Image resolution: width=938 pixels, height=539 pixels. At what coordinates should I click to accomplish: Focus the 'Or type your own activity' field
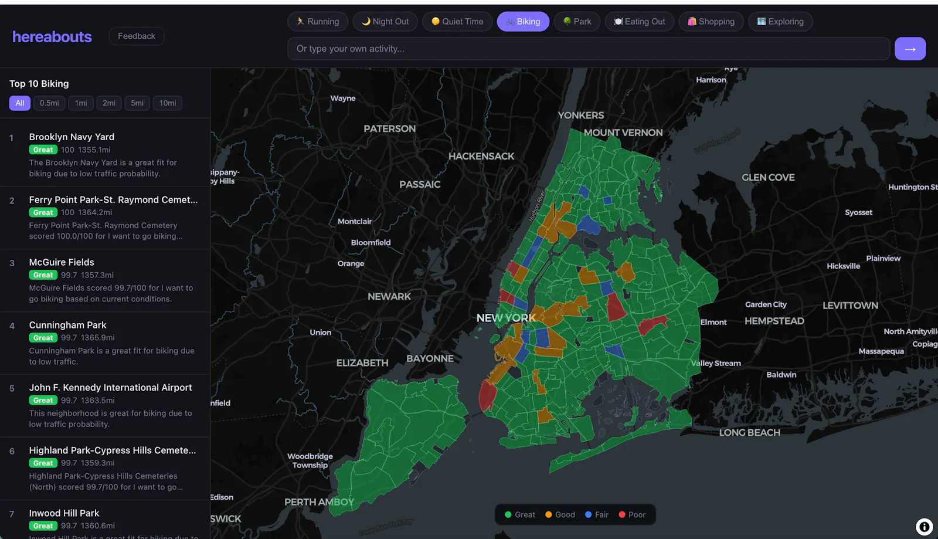589,49
